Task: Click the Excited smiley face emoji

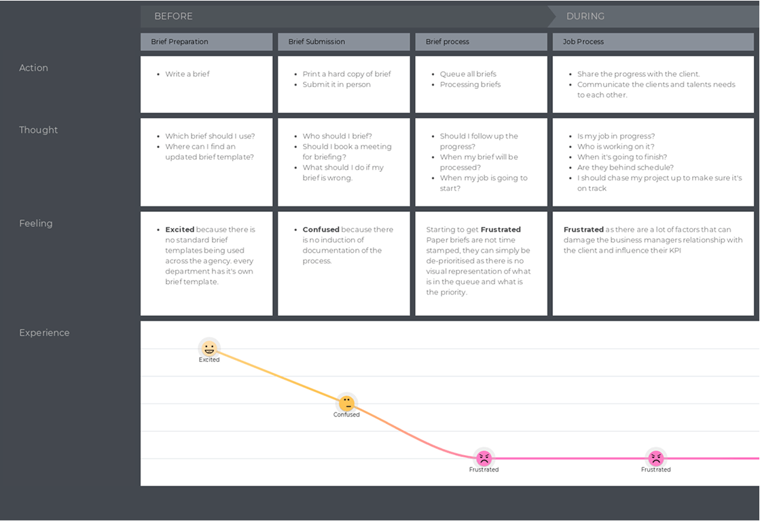Action: (x=209, y=348)
